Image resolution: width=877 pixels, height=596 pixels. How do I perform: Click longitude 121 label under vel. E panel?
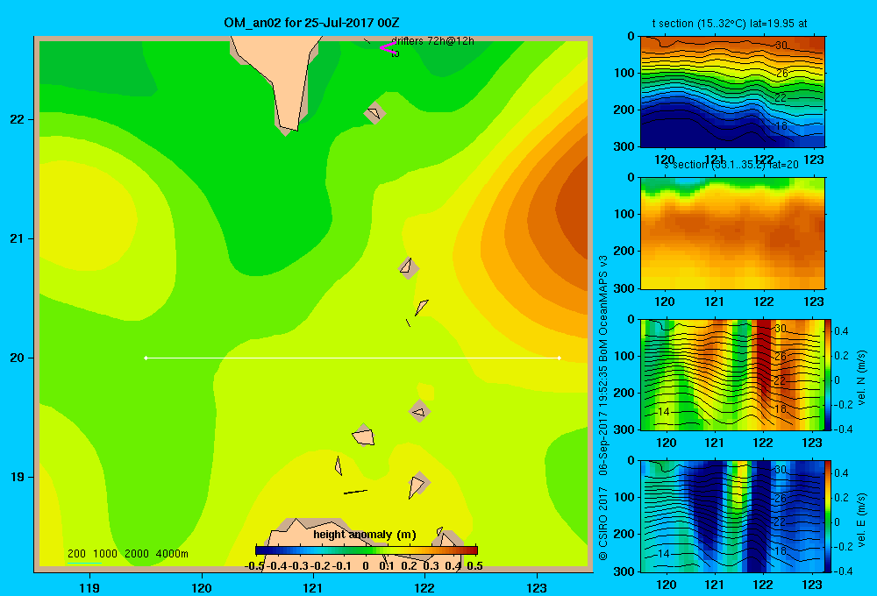pyautogui.click(x=714, y=585)
